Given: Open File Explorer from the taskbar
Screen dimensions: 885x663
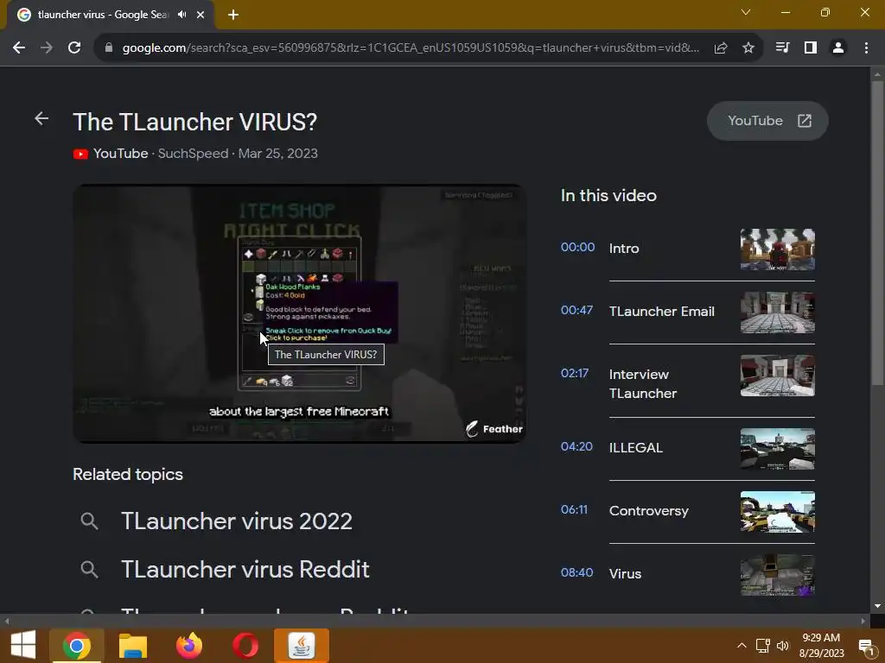Looking at the screenshot, I should (132, 646).
